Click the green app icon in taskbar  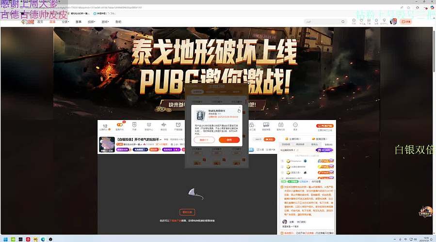click(x=13, y=239)
